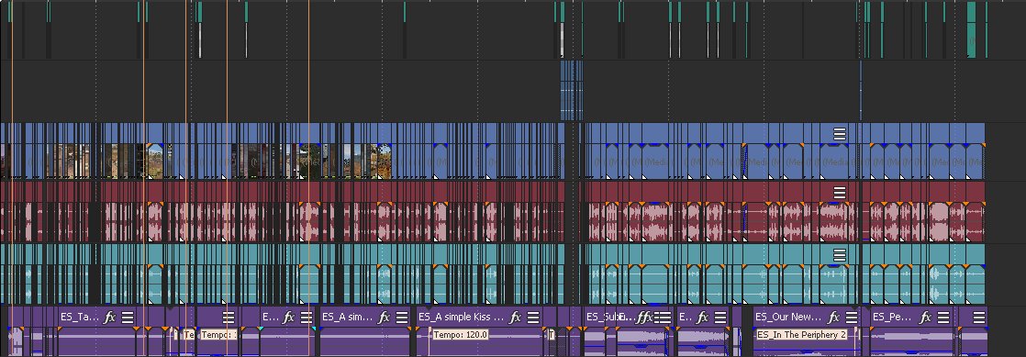Click the fx icon on ES_Pe... clip
Viewport: 1026px width, 357px height.
coord(925,318)
